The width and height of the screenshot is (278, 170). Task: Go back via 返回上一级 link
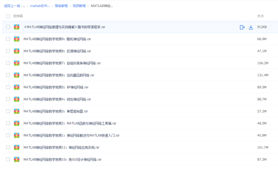point(12,6)
